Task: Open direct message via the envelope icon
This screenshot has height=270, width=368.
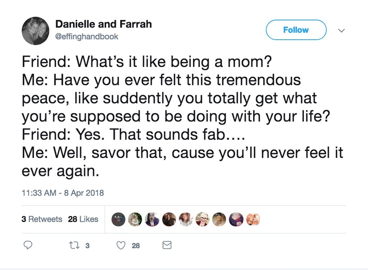Action: coord(167,245)
